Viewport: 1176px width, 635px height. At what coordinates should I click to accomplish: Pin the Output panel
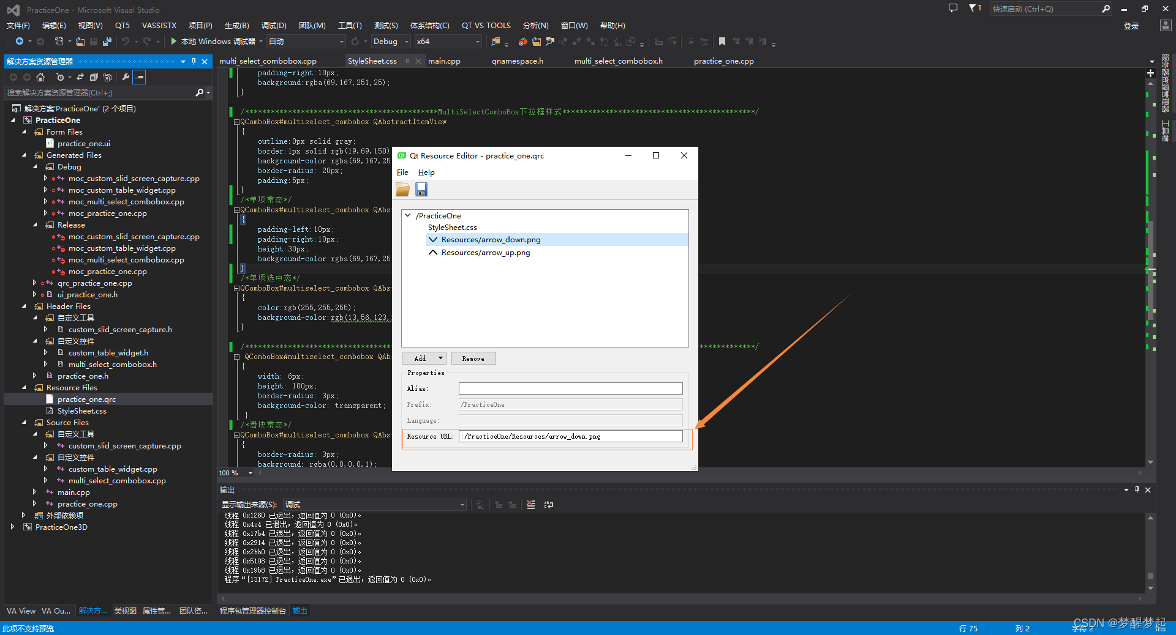tap(1137, 490)
